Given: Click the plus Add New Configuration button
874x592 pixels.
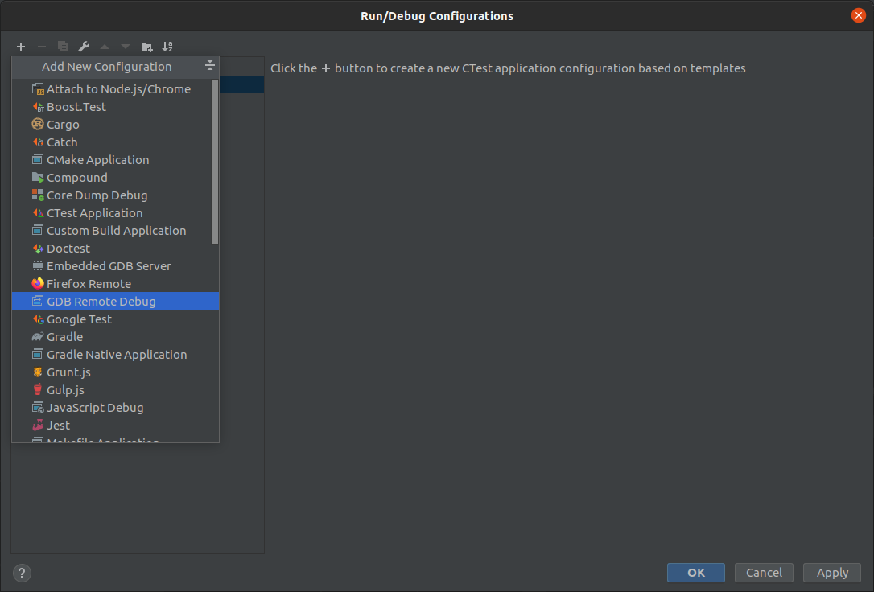Looking at the screenshot, I should [21, 47].
